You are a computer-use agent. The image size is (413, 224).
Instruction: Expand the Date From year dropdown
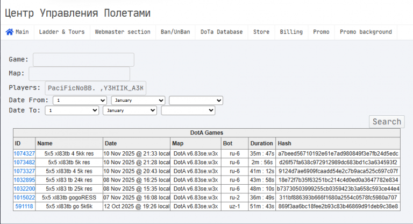pos(196,101)
